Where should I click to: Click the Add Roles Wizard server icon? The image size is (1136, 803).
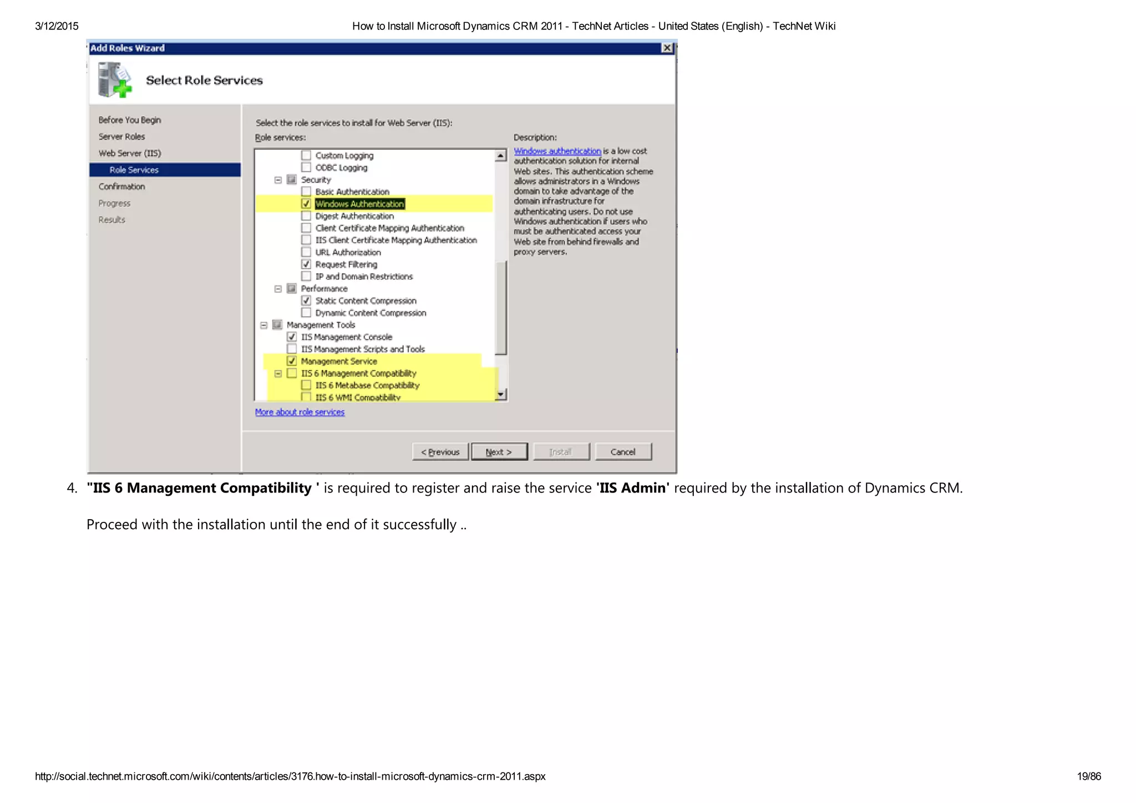pyautogui.click(x=115, y=80)
